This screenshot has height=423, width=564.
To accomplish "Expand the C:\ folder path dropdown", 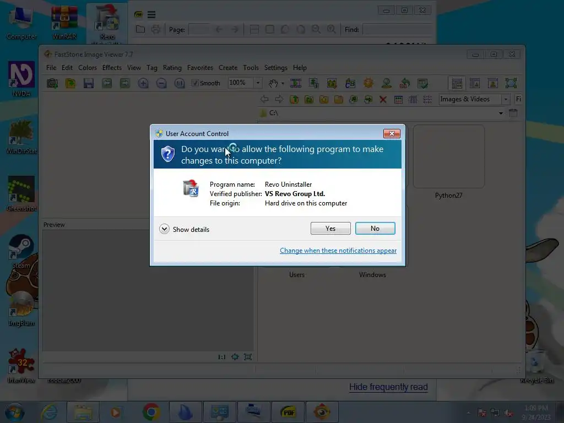I will click(501, 113).
